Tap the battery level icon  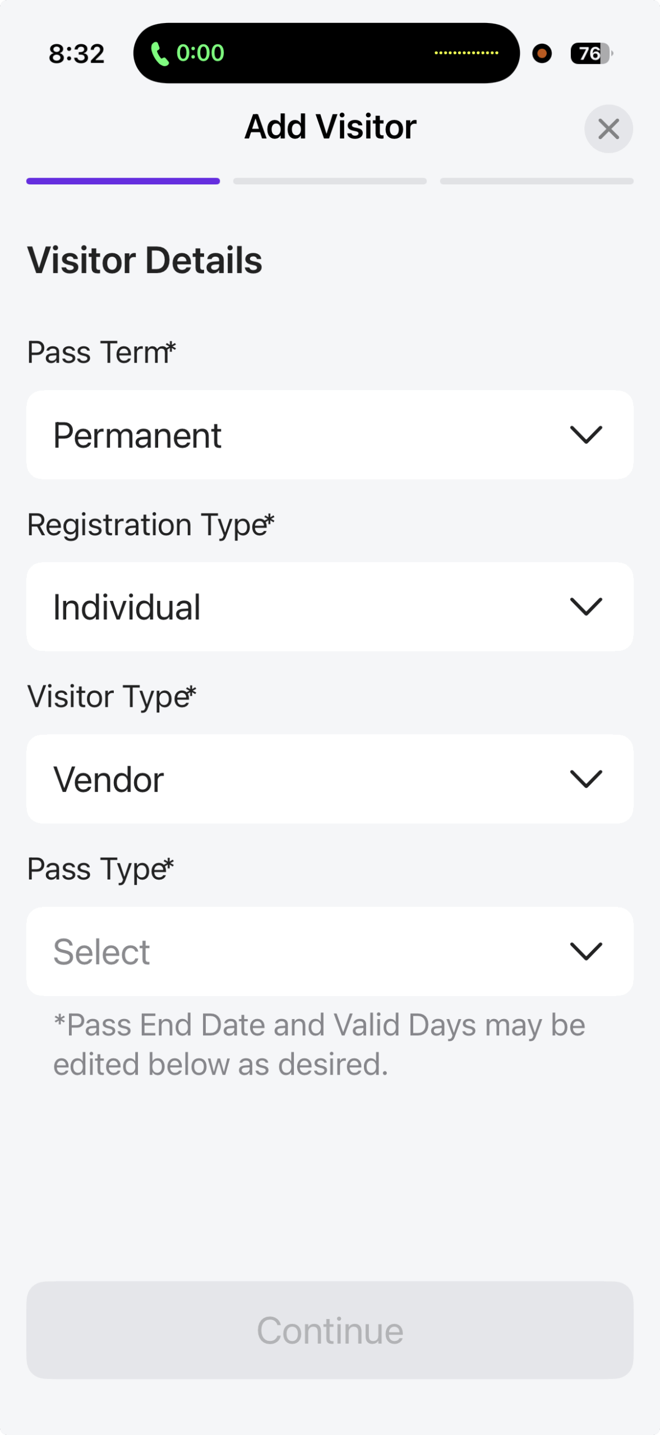[591, 53]
